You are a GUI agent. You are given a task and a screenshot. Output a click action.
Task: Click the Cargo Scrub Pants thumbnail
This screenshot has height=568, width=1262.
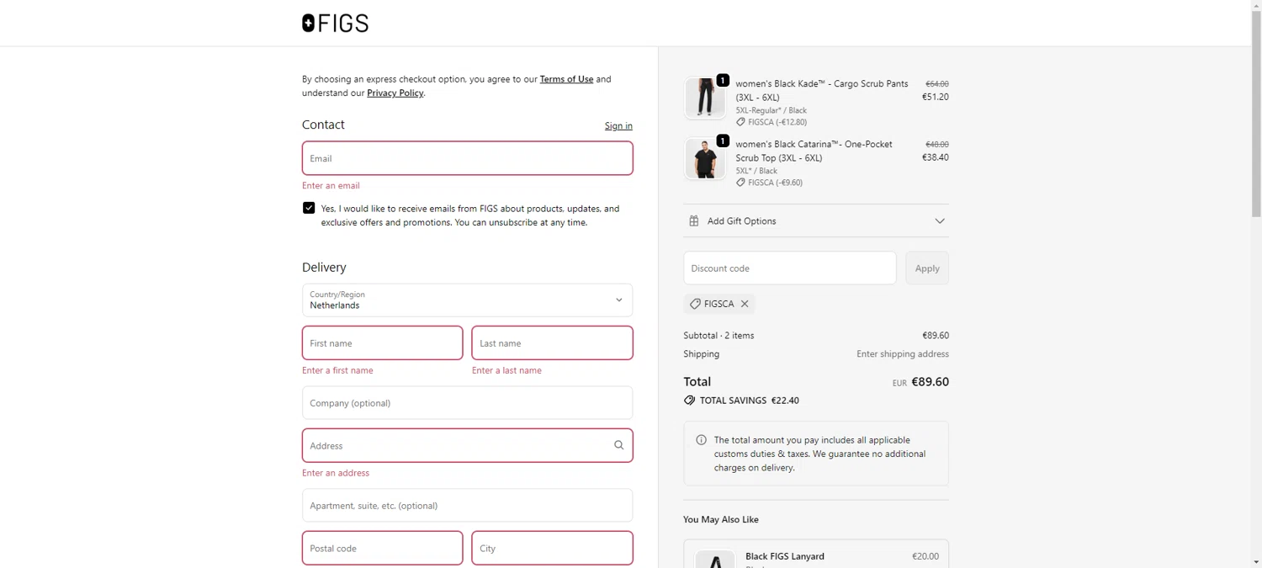pyautogui.click(x=704, y=98)
